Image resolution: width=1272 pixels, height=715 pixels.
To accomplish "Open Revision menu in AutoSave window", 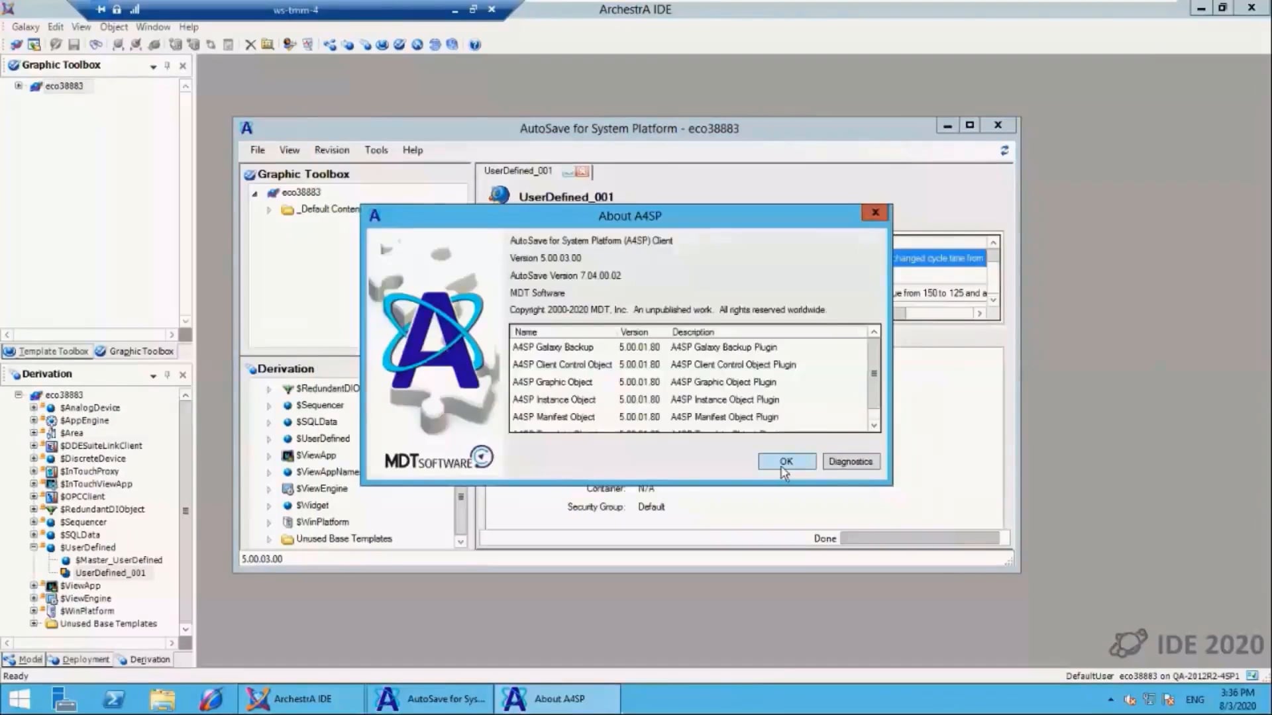I will (332, 150).
